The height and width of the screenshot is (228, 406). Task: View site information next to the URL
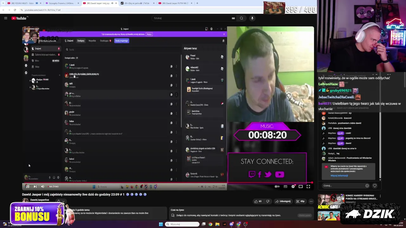(22, 10)
